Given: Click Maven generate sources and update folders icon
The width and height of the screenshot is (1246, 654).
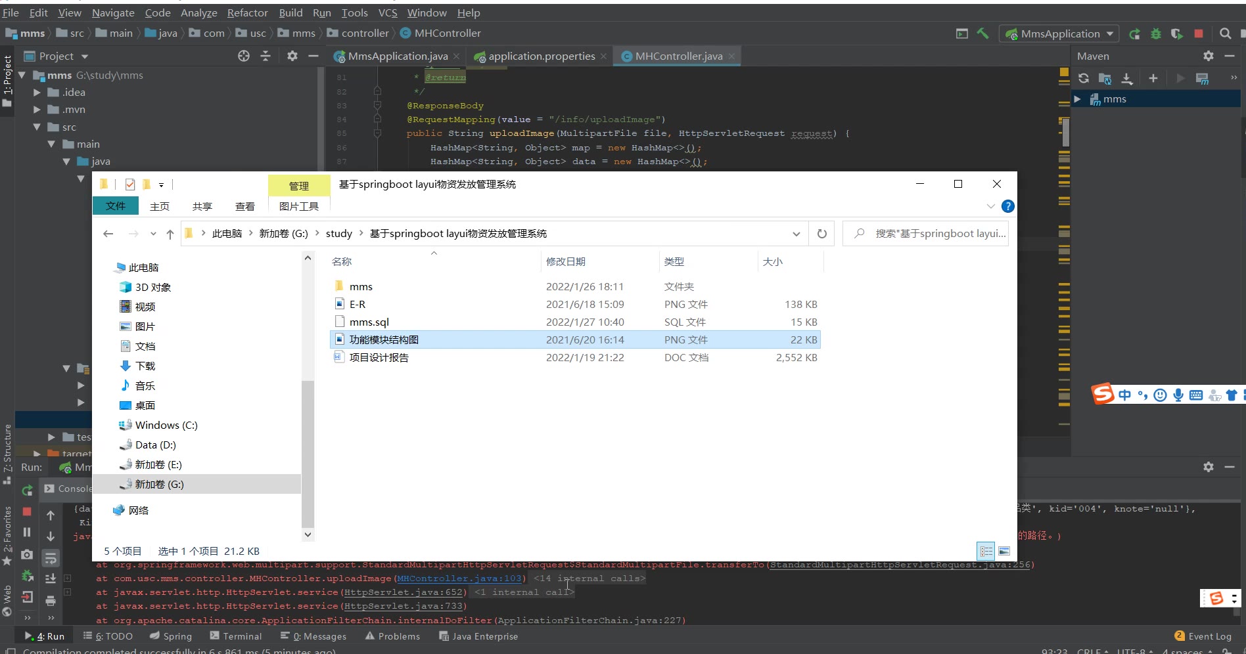Looking at the screenshot, I should pyautogui.click(x=1105, y=78).
